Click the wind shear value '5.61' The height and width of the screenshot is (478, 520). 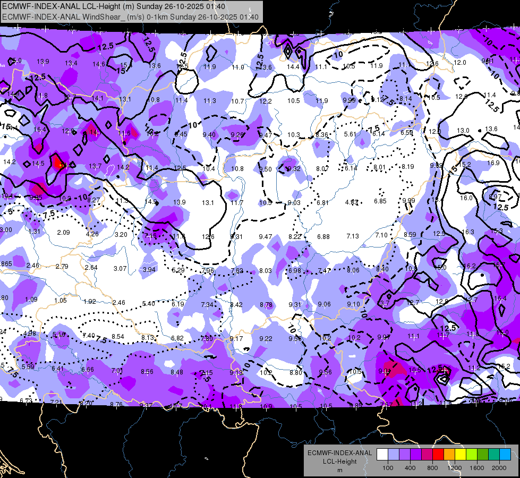click(x=350, y=134)
